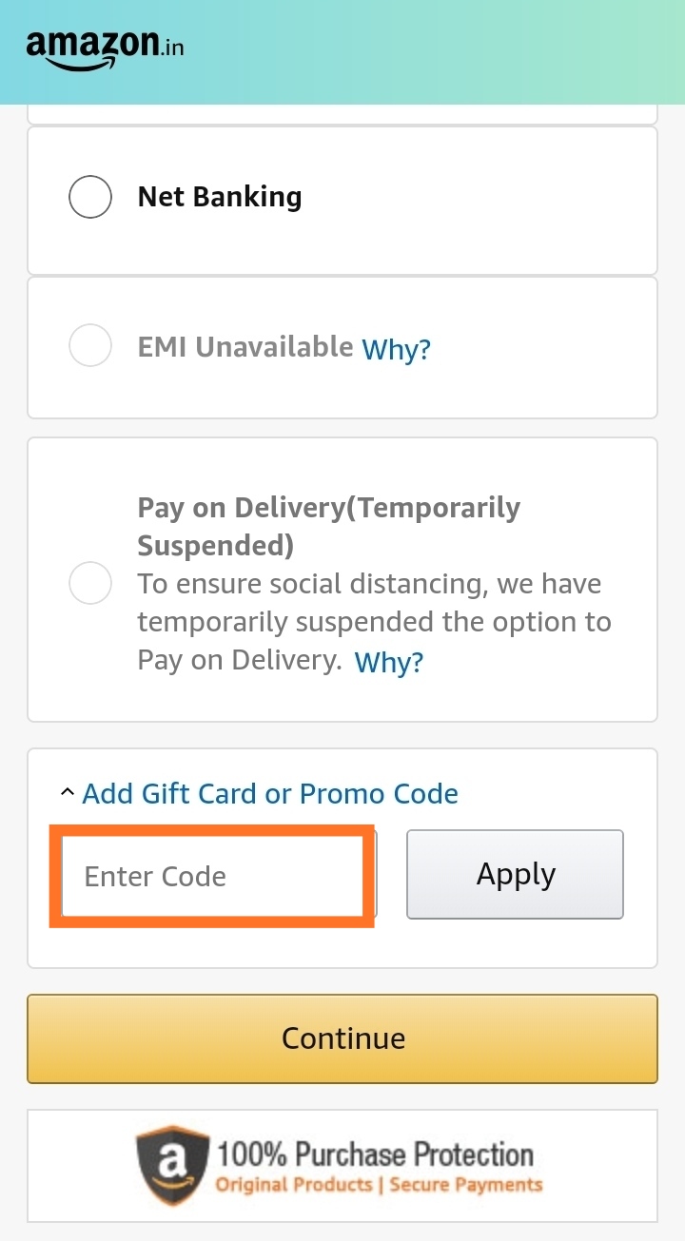
Task: Toggle the Add Gift Card or Promo Code link
Action: 270,793
